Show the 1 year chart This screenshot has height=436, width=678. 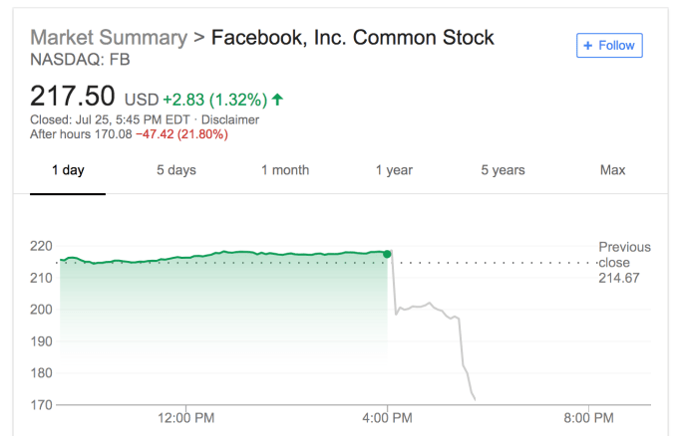pos(394,170)
